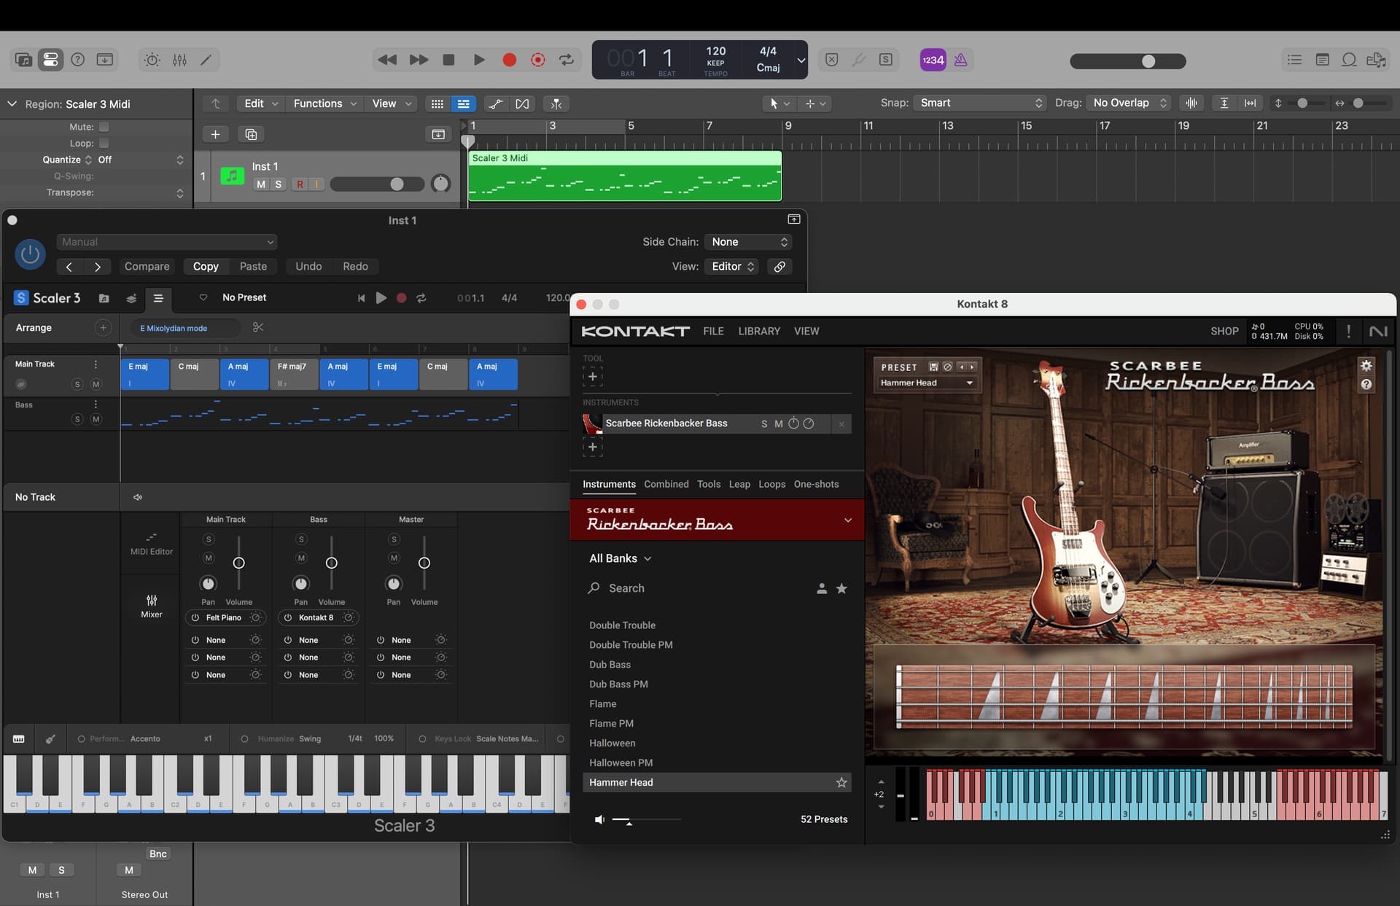
Task: Toggle the metronome icon
Action: pyautogui.click(x=960, y=60)
